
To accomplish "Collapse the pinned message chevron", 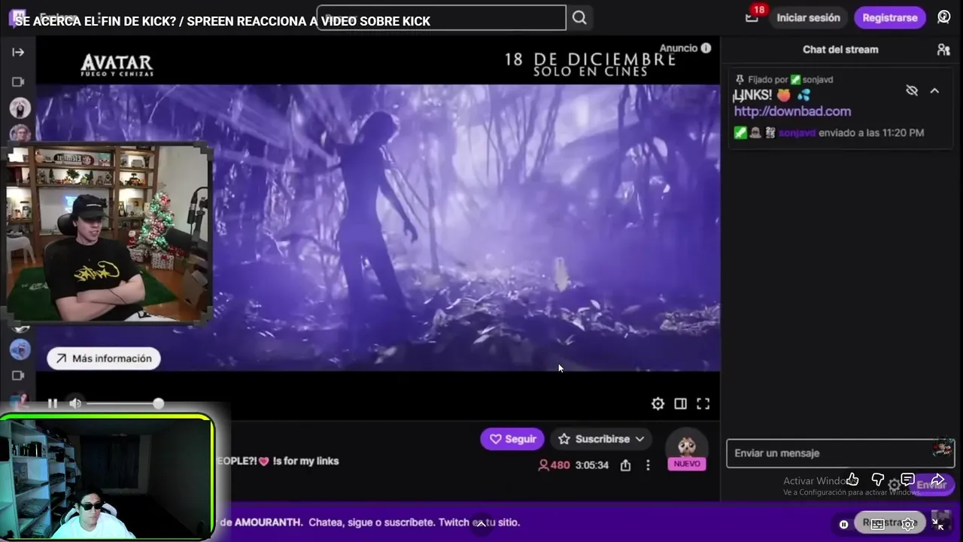I will click(934, 91).
